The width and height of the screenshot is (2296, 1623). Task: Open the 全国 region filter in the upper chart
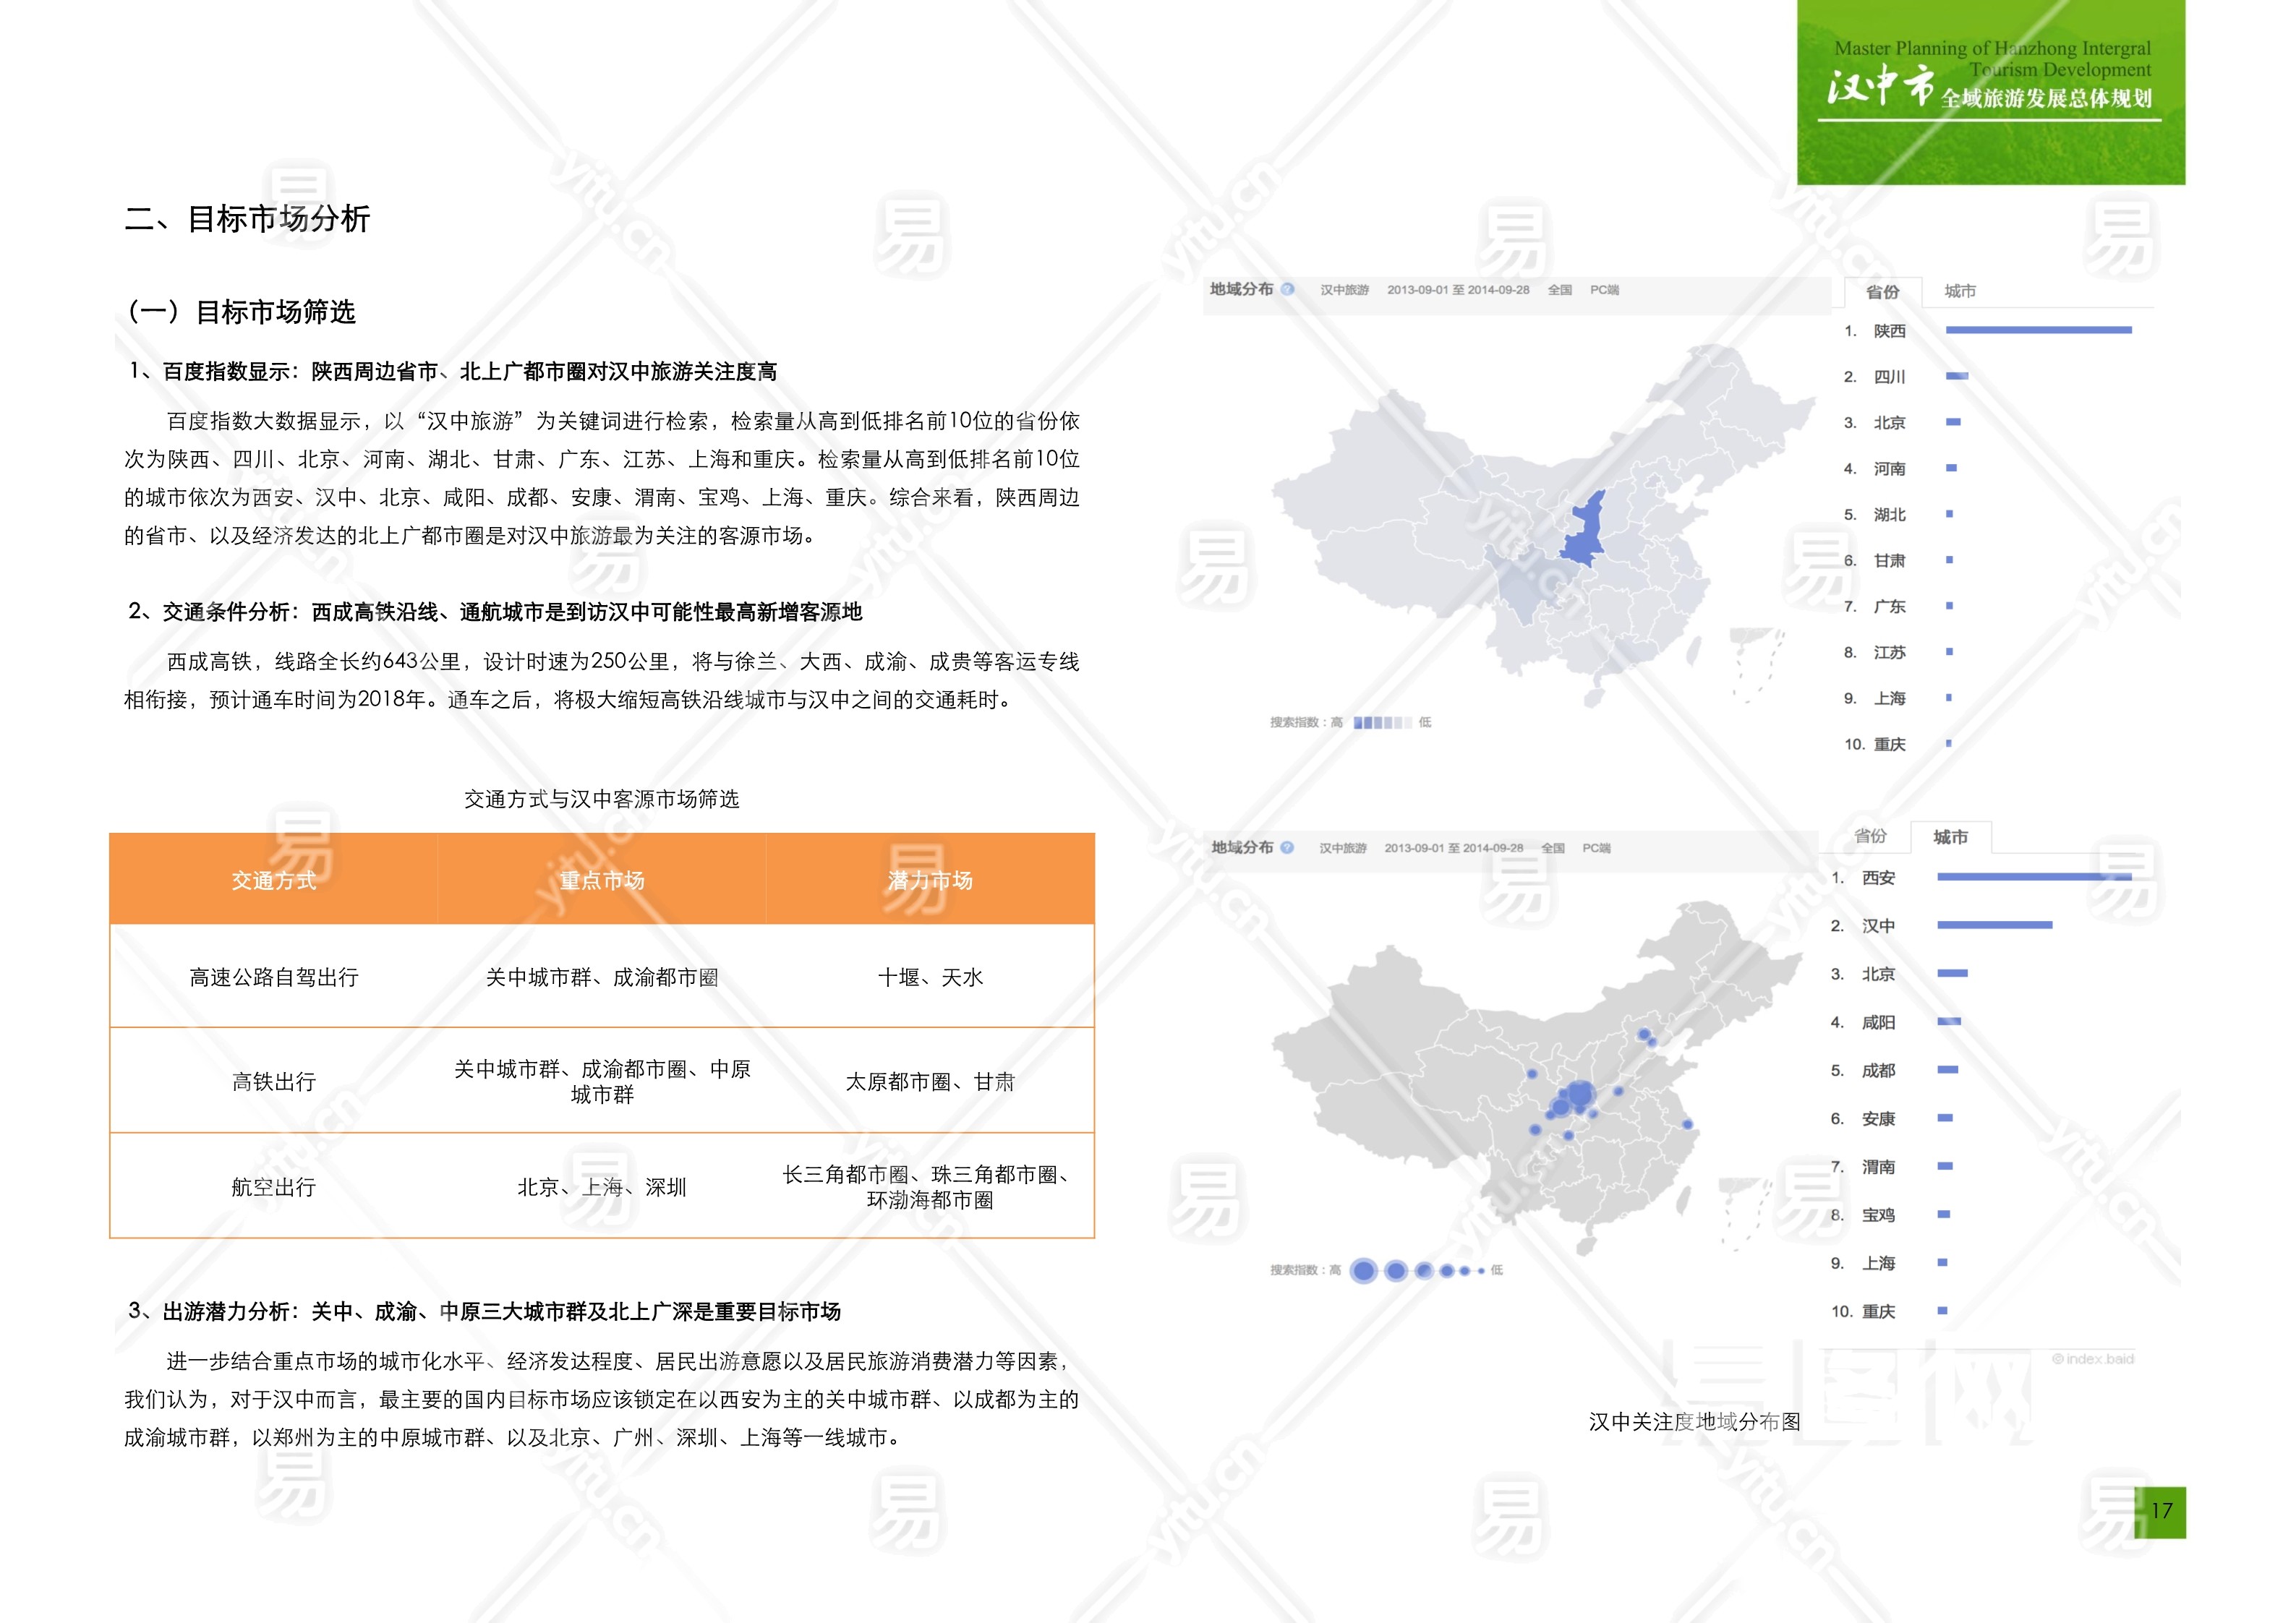point(1559,290)
